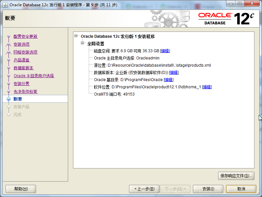This screenshot has width=262, height=197.
Task: Edit the 软件位置 setting
Action: (x=207, y=87)
